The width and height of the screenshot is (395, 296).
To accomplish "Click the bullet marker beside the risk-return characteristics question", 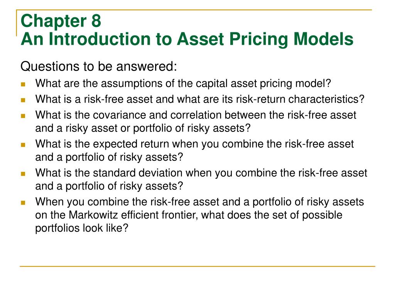I will pos(23,99).
